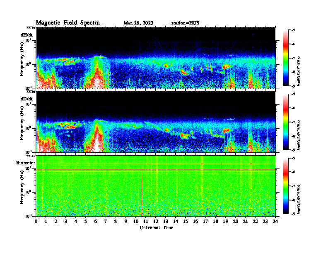Click the dD/dt panel color scale bar
328x254 pixels.
pos(285,122)
